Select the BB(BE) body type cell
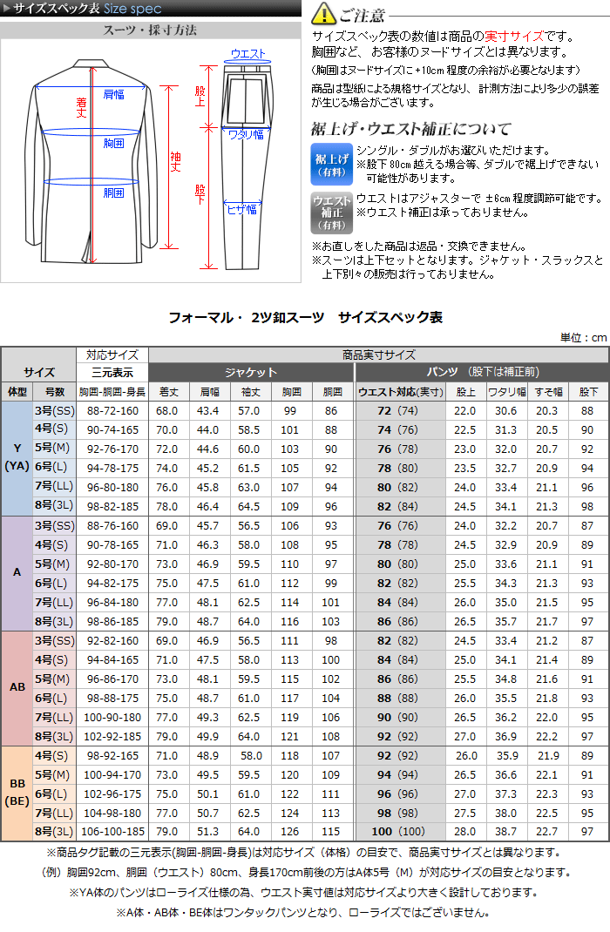 (x=17, y=793)
